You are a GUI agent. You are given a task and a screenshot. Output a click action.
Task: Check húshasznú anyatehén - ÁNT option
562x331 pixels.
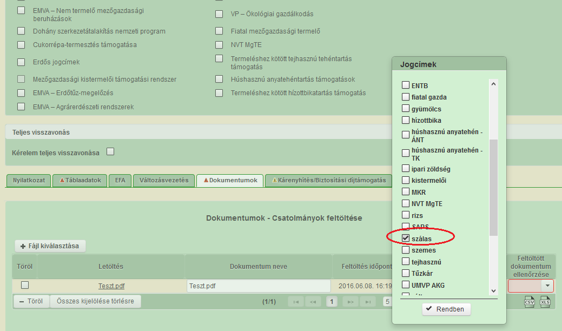[x=405, y=135]
